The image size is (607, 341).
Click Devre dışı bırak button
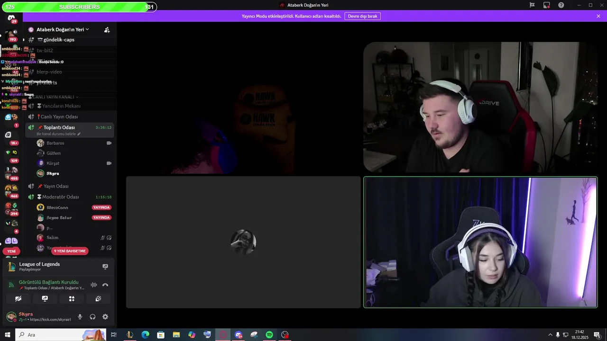click(x=362, y=16)
